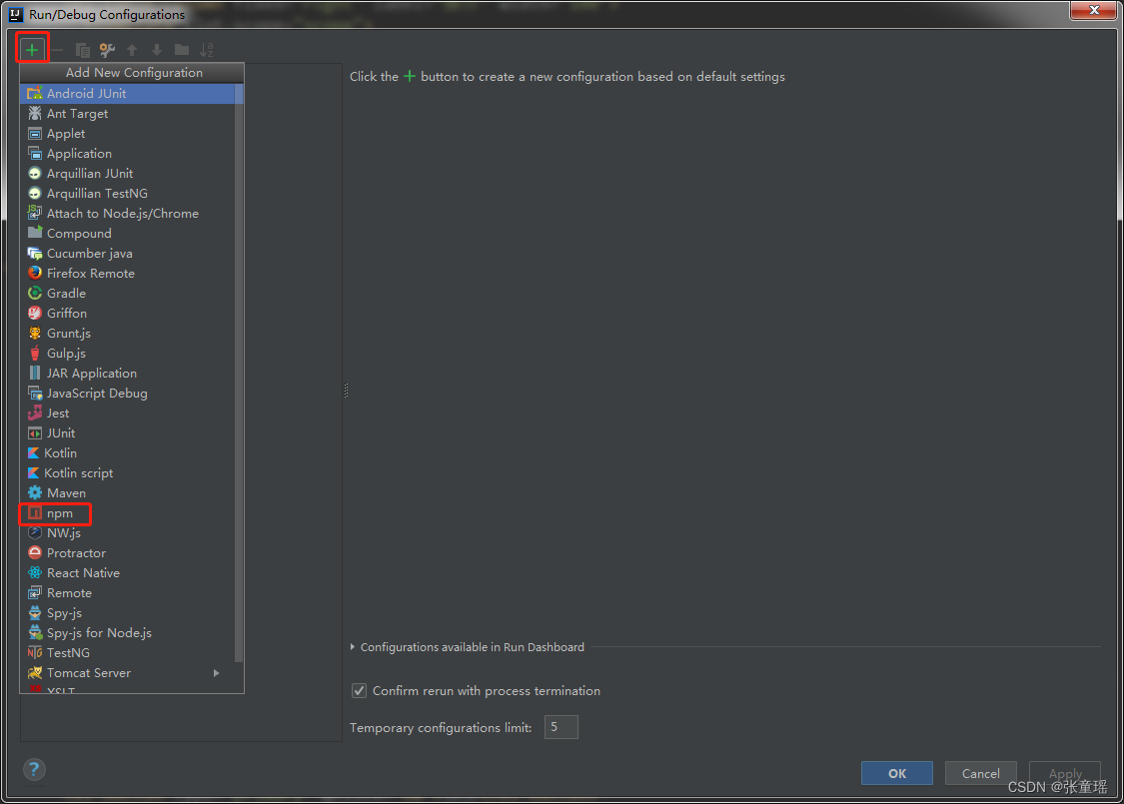Image resolution: width=1124 pixels, height=804 pixels.
Task: Click the Create New Folder toolbar icon
Action: [182, 50]
